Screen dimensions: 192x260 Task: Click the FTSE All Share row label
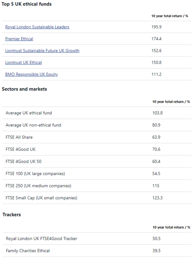pos(19,137)
